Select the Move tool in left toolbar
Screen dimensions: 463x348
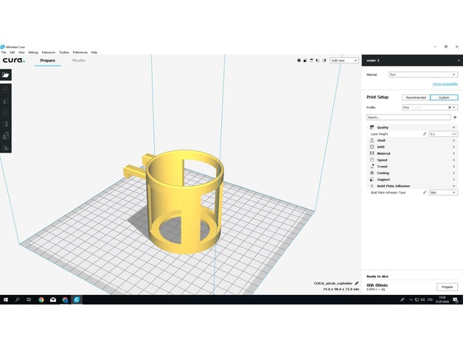point(6,89)
